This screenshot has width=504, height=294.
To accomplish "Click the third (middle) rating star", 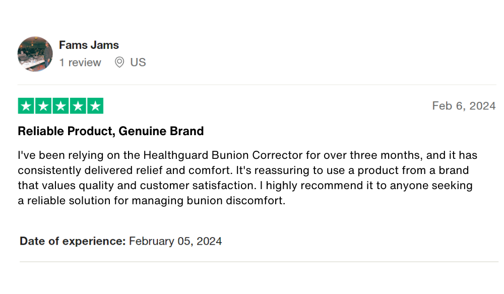I will point(60,106).
